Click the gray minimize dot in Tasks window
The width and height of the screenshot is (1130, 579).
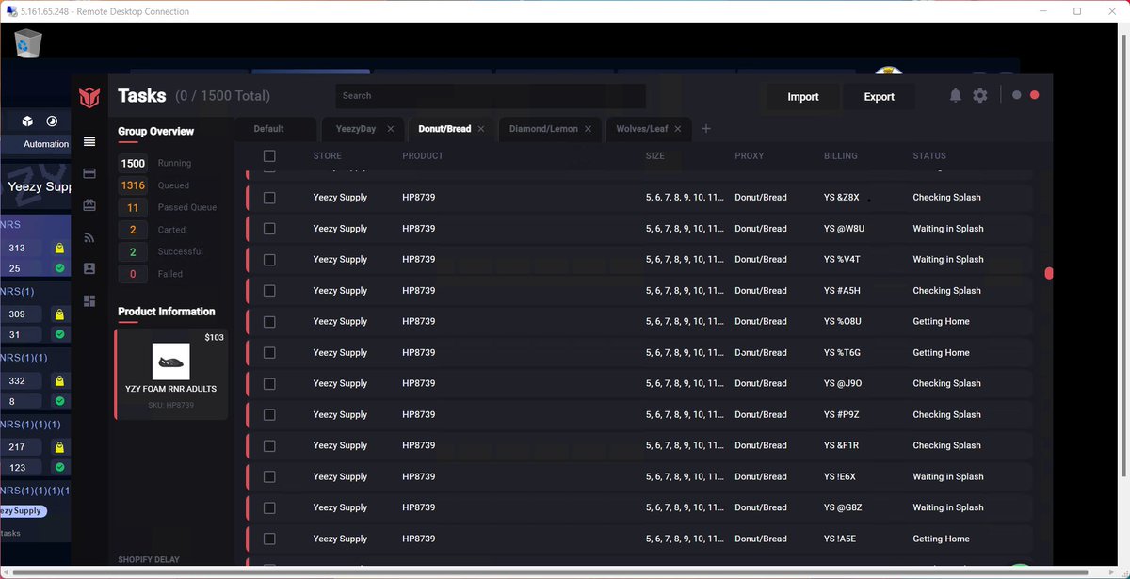tap(1016, 95)
